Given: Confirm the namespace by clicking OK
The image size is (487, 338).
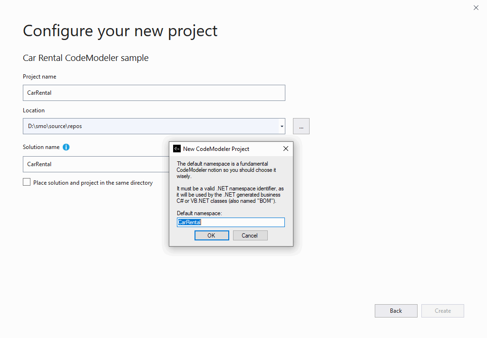Looking at the screenshot, I should (211, 235).
